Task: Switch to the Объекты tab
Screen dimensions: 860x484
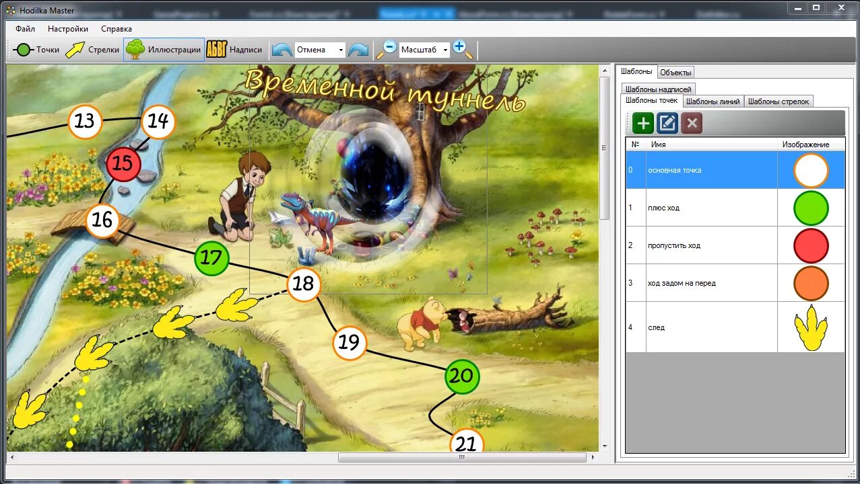Action: [x=675, y=72]
